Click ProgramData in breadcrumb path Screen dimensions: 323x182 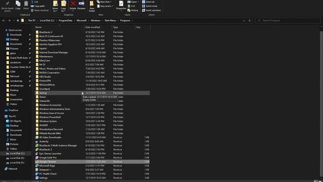pyautogui.click(x=65, y=21)
